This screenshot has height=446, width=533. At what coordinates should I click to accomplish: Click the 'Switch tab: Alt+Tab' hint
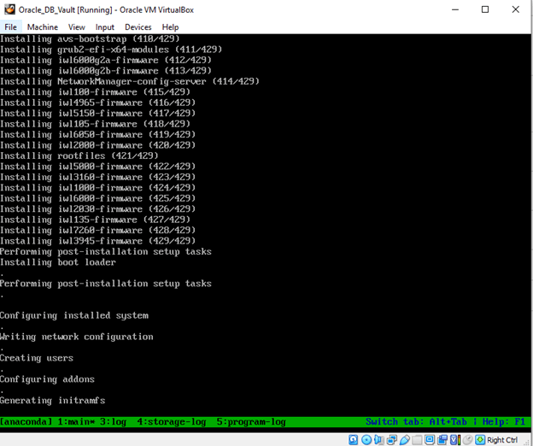click(x=416, y=422)
